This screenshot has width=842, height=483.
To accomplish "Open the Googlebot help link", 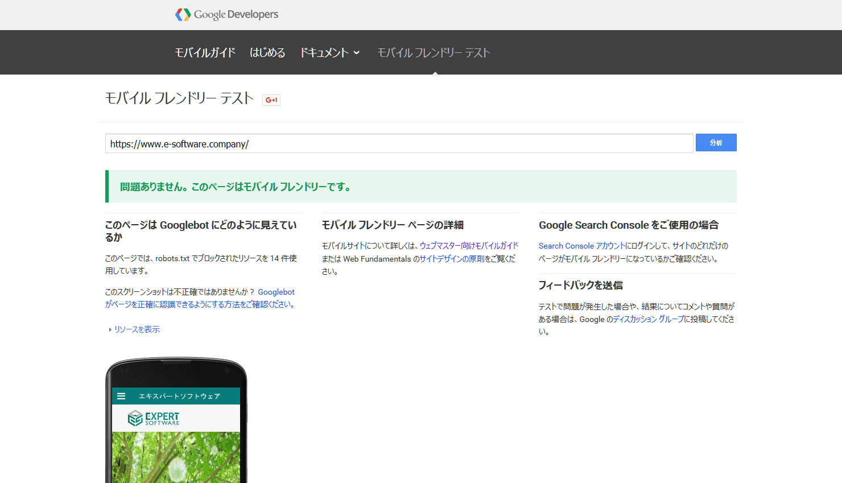I will point(200,298).
